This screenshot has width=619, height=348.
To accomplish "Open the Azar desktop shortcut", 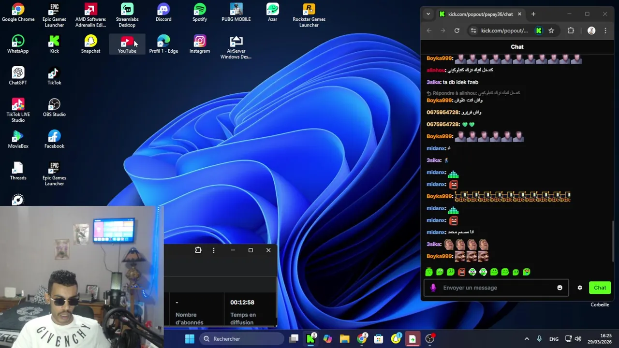I will (x=272, y=13).
